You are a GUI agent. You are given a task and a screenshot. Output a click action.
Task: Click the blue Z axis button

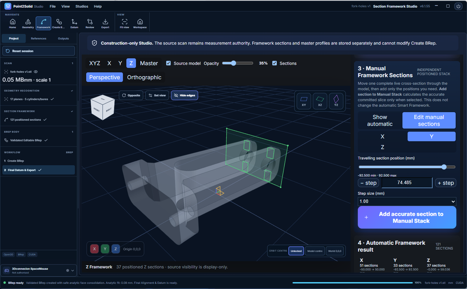(x=115, y=249)
